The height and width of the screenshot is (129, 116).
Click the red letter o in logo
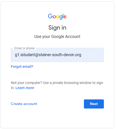(54, 17)
